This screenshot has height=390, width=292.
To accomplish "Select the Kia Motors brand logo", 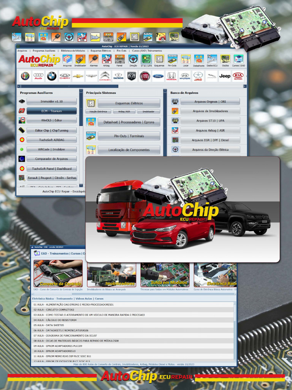I will point(238,76).
